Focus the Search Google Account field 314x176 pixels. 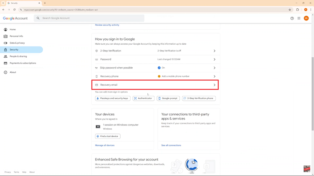pyautogui.click(x=89, y=18)
